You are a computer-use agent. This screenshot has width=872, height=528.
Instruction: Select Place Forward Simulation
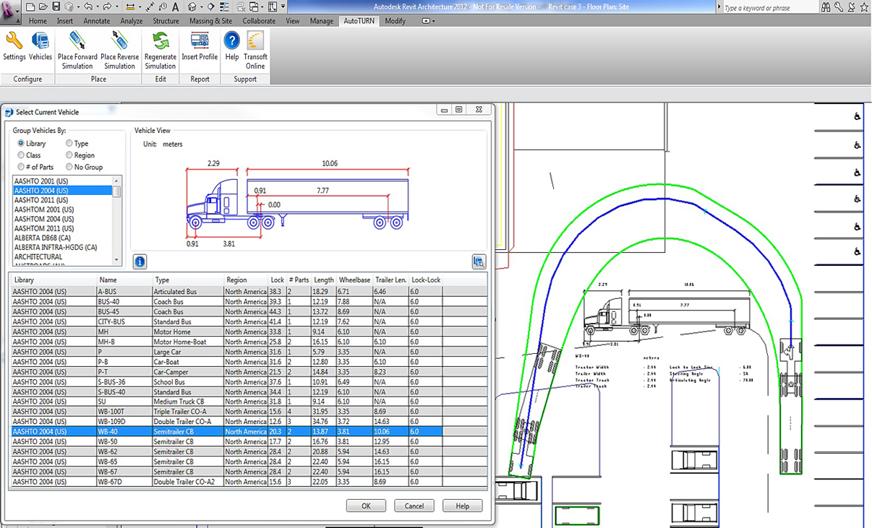(77, 51)
